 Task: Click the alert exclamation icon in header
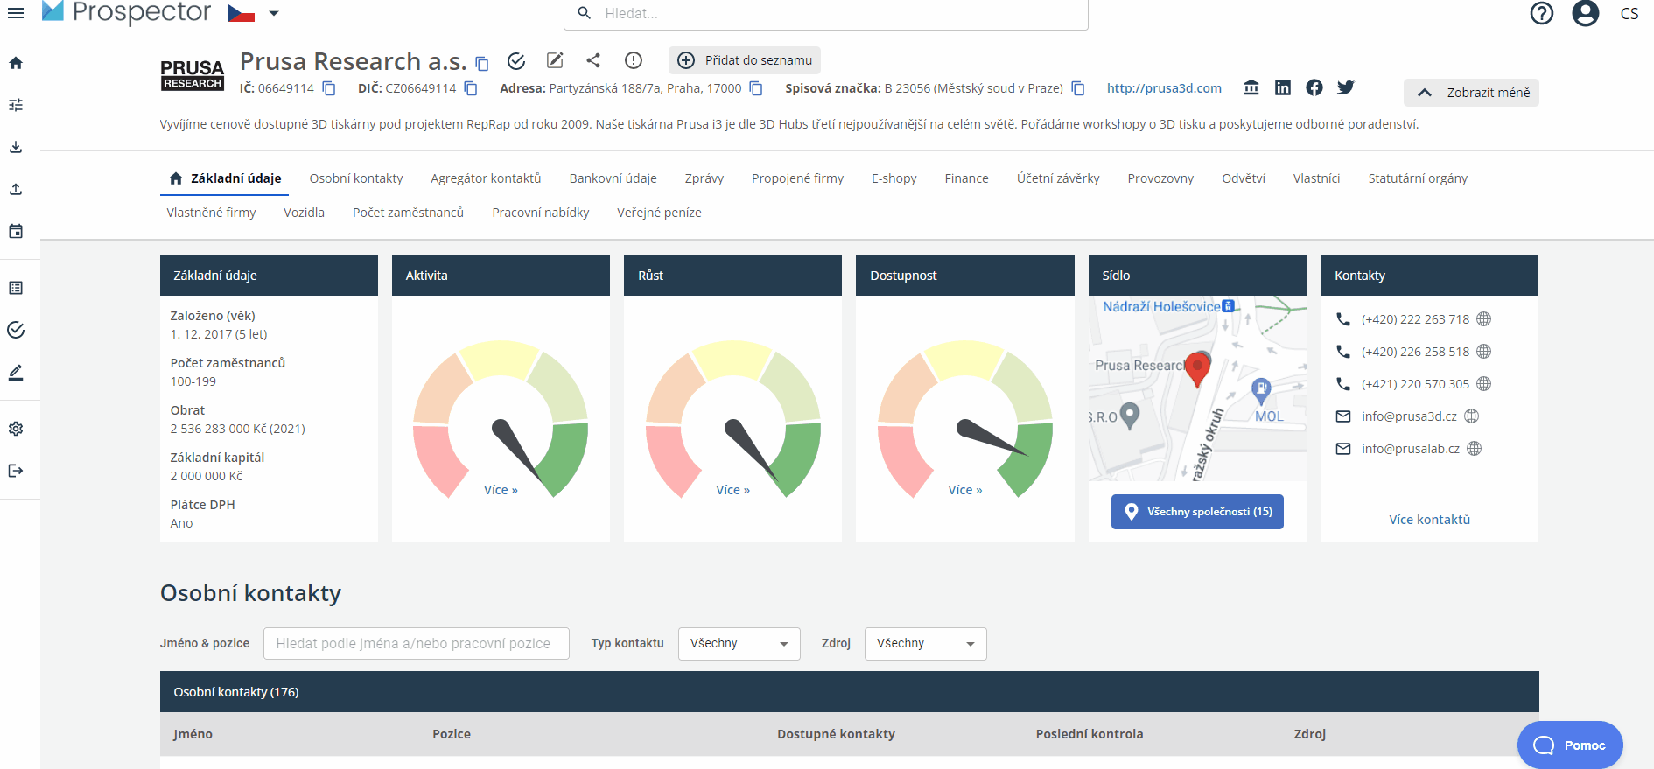click(634, 60)
